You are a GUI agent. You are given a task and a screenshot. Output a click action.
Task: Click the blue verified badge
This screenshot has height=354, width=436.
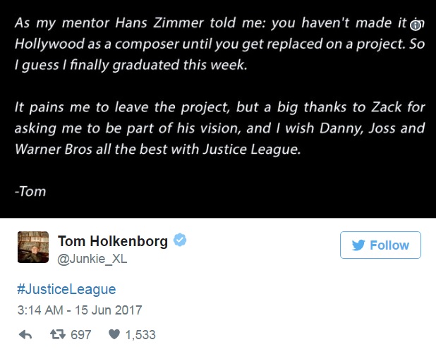pos(180,240)
